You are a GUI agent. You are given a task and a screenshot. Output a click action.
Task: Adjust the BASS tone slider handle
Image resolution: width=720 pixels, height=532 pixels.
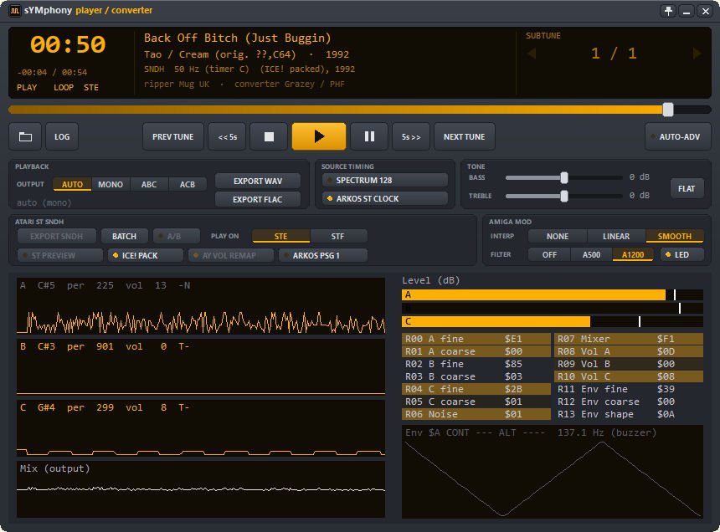(x=564, y=177)
